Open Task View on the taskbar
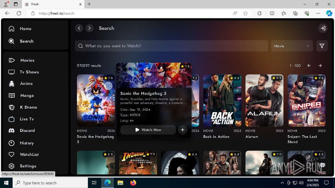335x188 pixels. (94, 183)
